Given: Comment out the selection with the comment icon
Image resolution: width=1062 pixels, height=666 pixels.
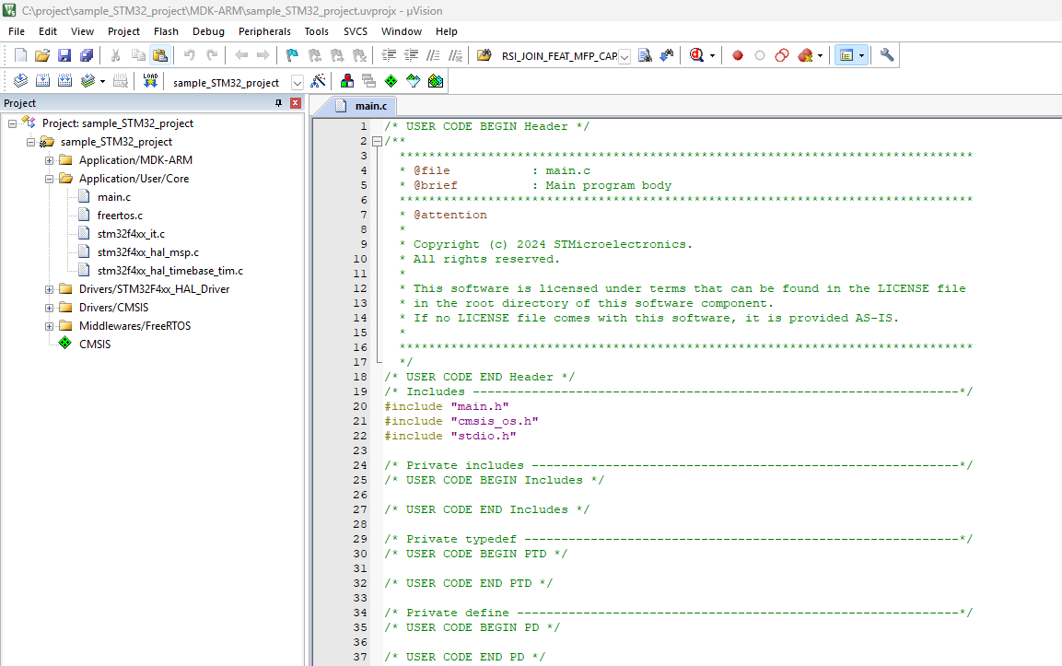Looking at the screenshot, I should point(434,55).
